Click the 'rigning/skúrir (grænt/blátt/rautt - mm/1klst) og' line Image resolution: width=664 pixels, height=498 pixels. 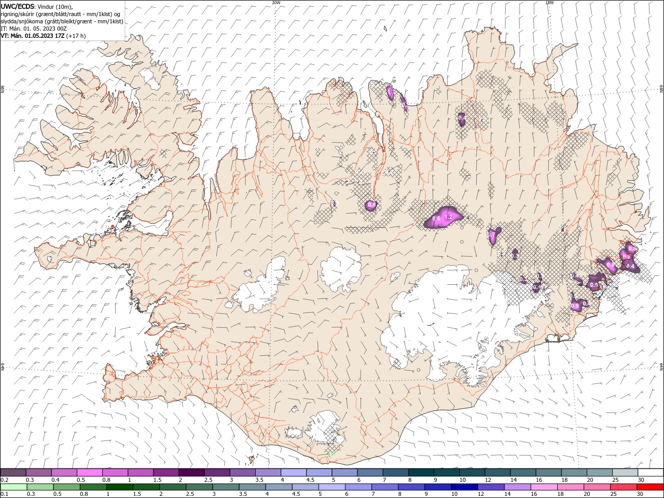pos(61,13)
